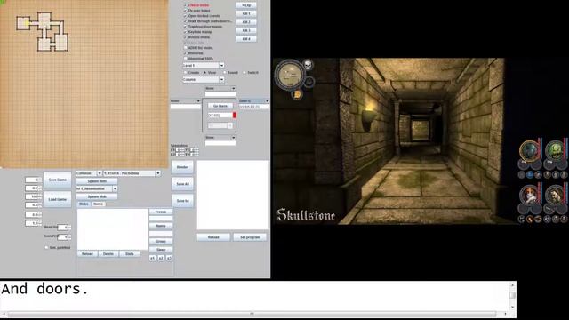Click the + Exp button
569x320 pixels.
pyautogui.click(x=246, y=5)
